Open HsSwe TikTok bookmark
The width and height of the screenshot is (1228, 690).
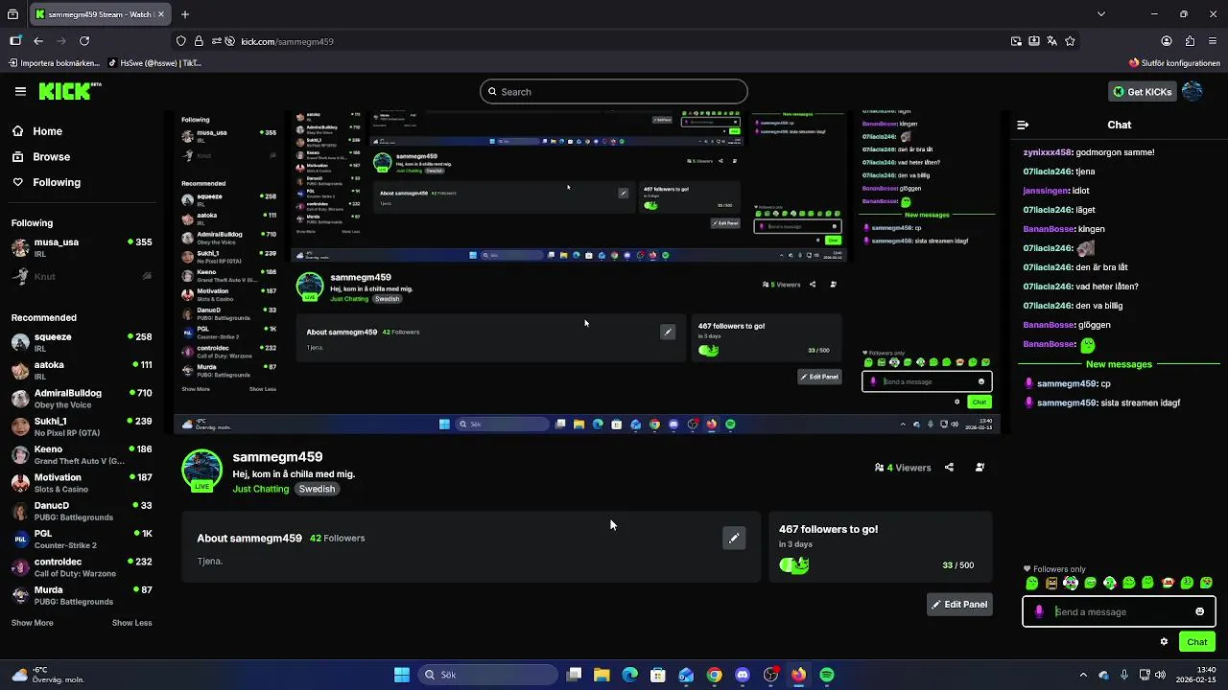click(155, 62)
